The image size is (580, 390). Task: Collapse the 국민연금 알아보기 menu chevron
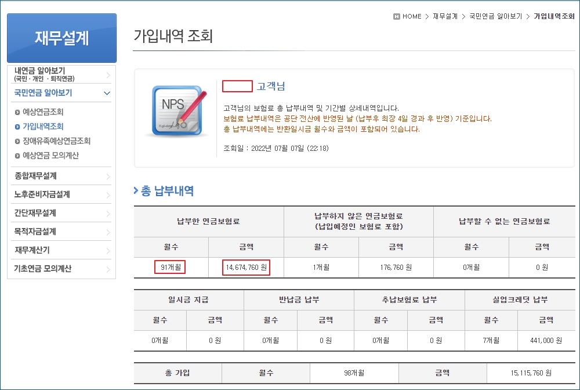[107, 93]
